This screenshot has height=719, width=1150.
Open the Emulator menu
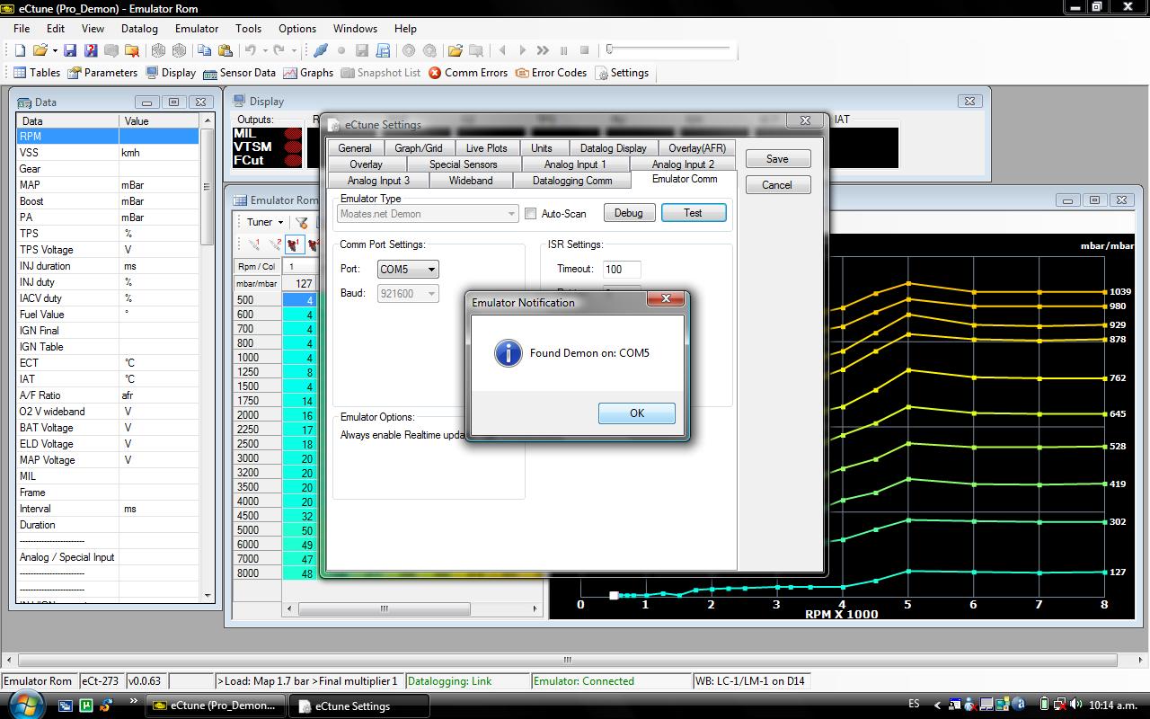[197, 29]
